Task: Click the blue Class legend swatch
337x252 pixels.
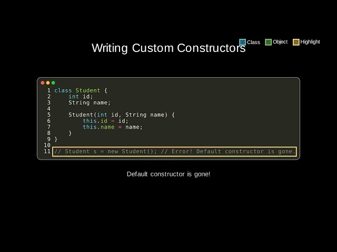Action: (x=242, y=42)
